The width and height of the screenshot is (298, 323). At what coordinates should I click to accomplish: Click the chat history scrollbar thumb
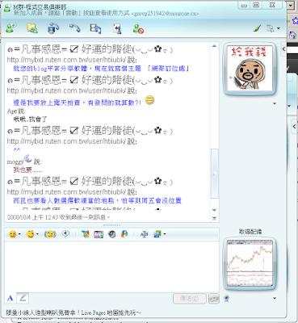[x=215, y=174]
